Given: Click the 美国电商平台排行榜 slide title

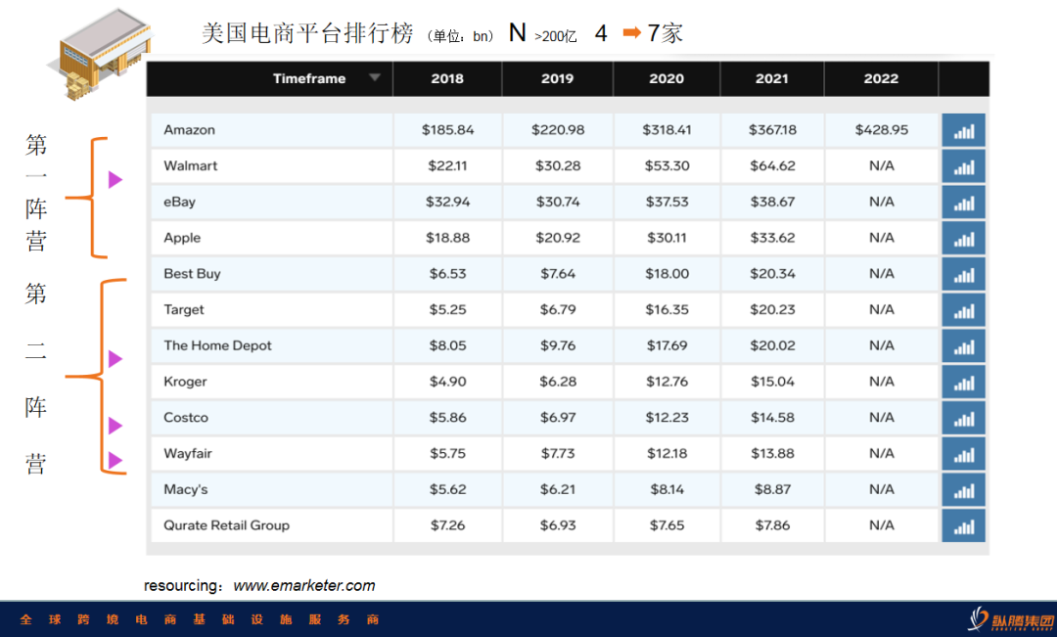Looking at the screenshot, I should (x=306, y=33).
